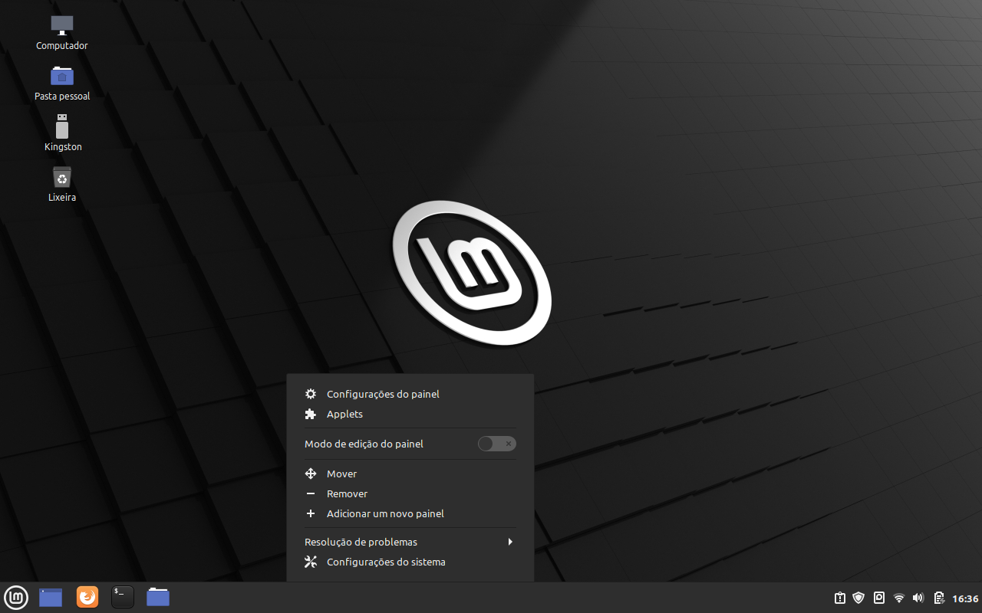The width and height of the screenshot is (982, 613).
Task: Click the four-arrow Mover icon
Action: click(x=311, y=474)
